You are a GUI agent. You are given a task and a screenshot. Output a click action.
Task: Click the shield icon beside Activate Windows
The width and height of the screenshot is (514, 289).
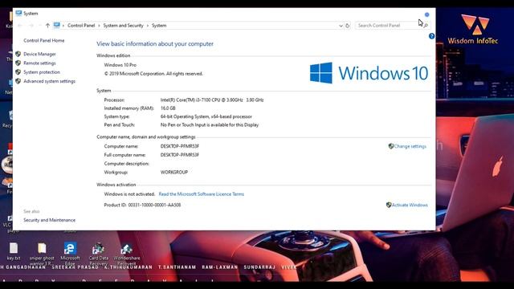pyautogui.click(x=389, y=205)
